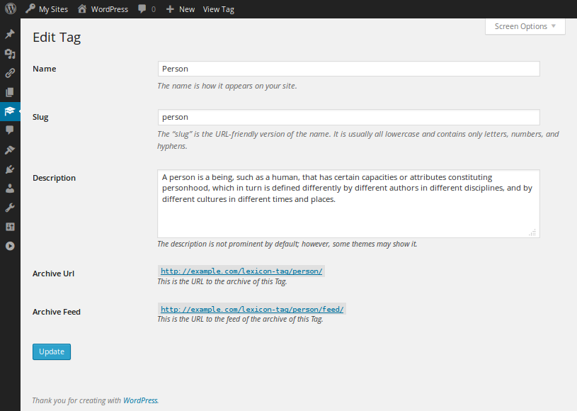Open the My Sites menu
577x411 pixels.
pyautogui.click(x=47, y=9)
